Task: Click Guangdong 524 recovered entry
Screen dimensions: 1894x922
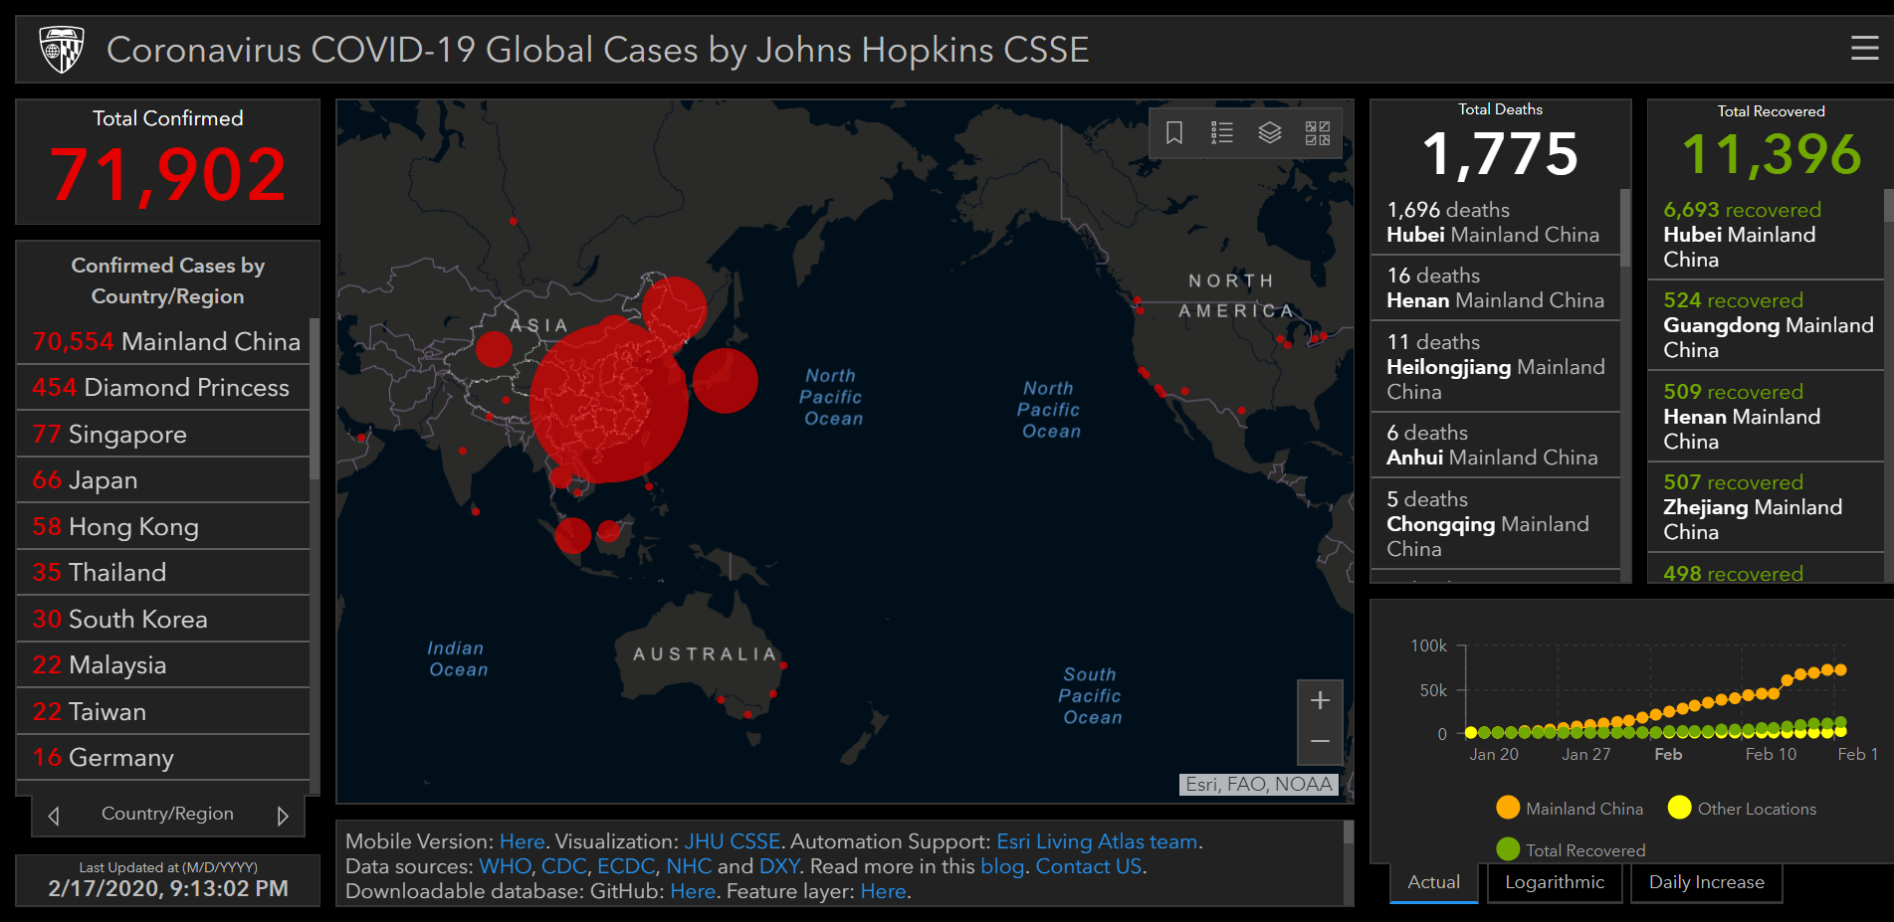Action: coord(1766,325)
